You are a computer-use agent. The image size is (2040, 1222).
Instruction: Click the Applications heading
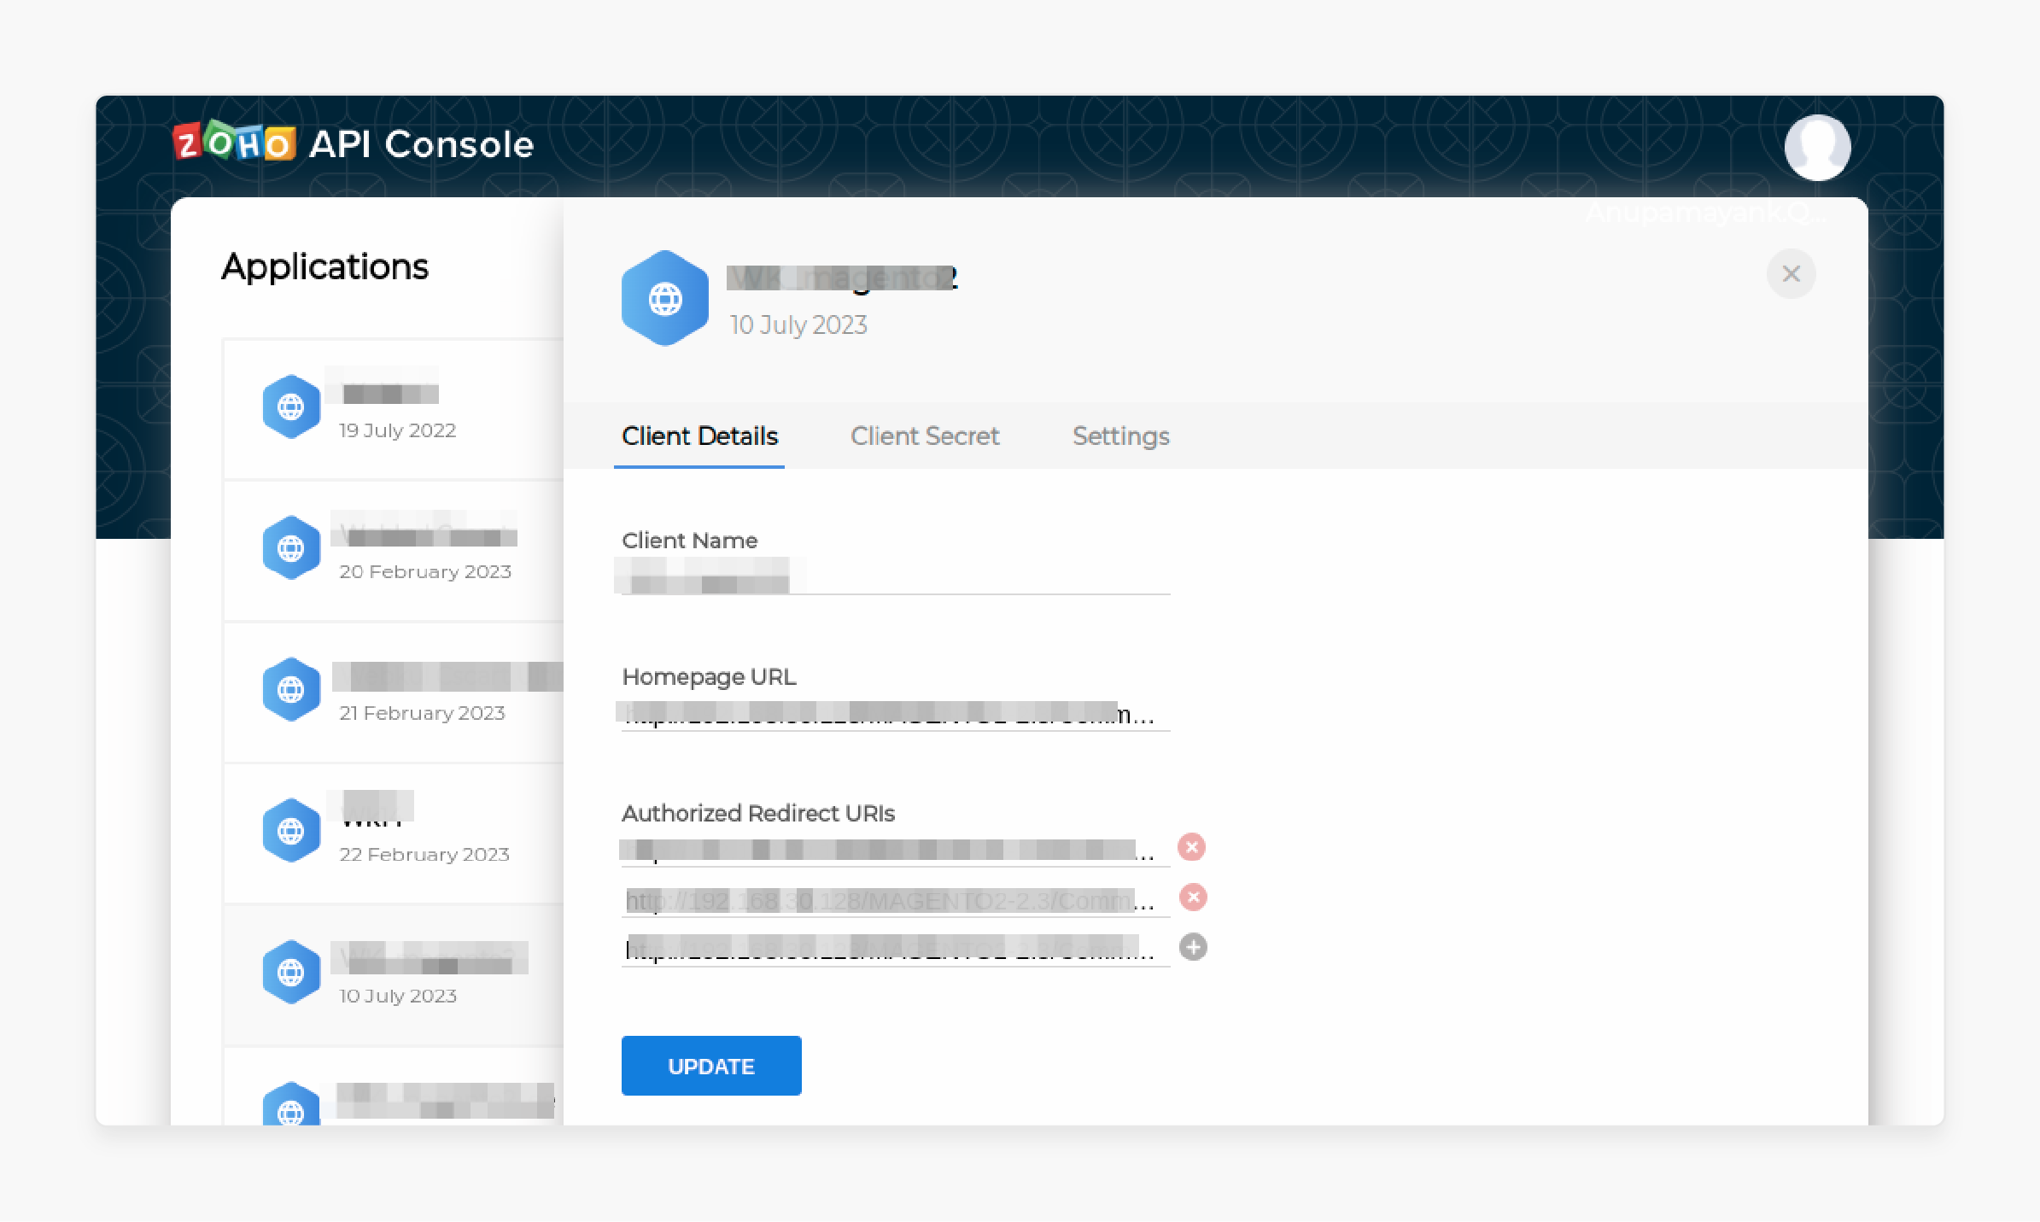[324, 266]
